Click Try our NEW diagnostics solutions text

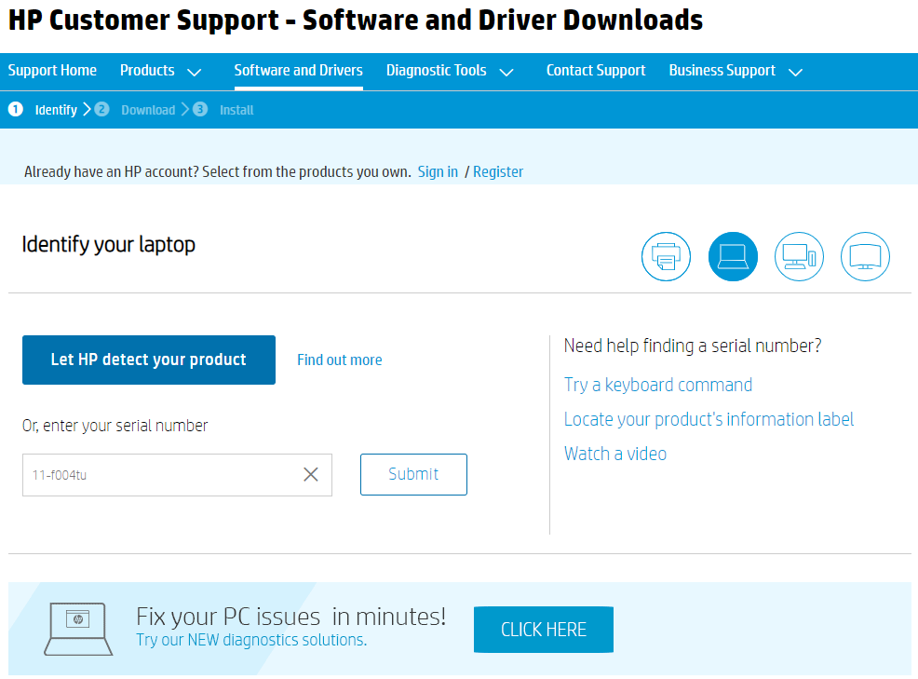coord(251,640)
